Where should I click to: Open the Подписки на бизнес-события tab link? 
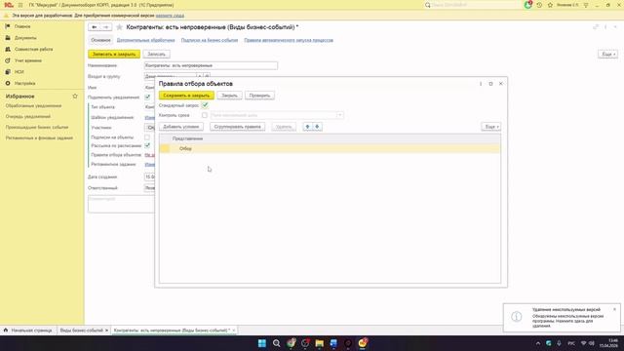click(210, 40)
